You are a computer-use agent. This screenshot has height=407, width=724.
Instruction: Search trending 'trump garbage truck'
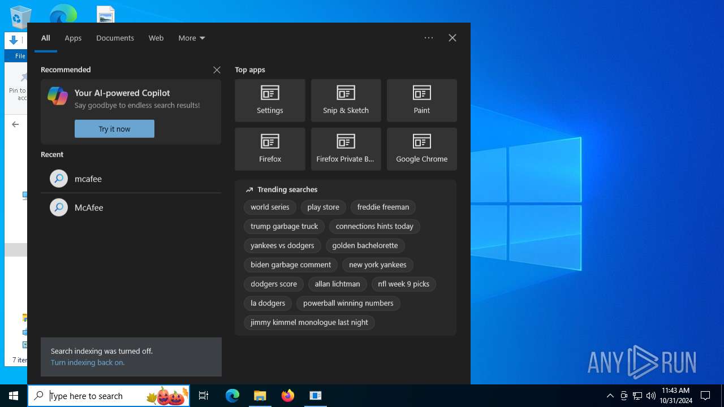tap(284, 226)
